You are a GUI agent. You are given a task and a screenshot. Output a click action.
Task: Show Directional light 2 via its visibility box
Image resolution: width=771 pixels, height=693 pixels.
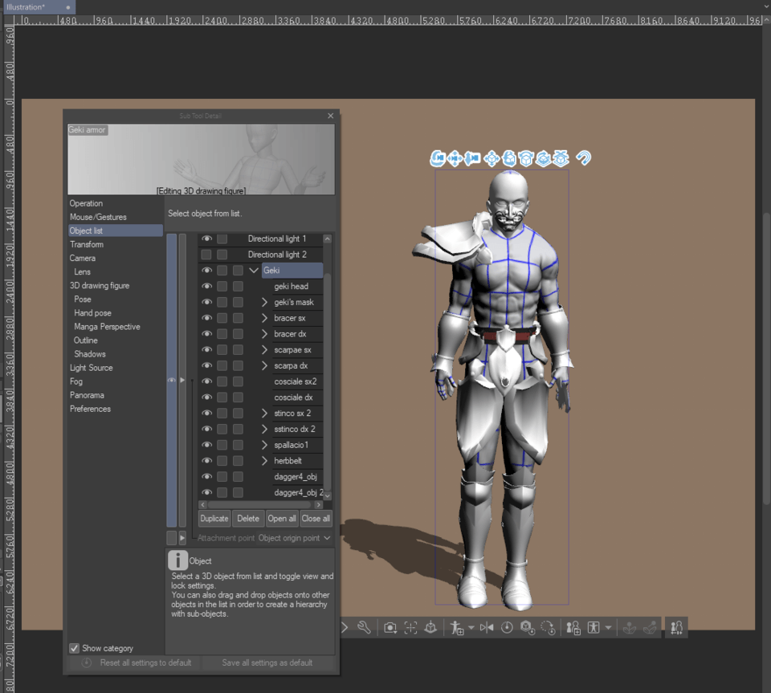coord(206,255)
